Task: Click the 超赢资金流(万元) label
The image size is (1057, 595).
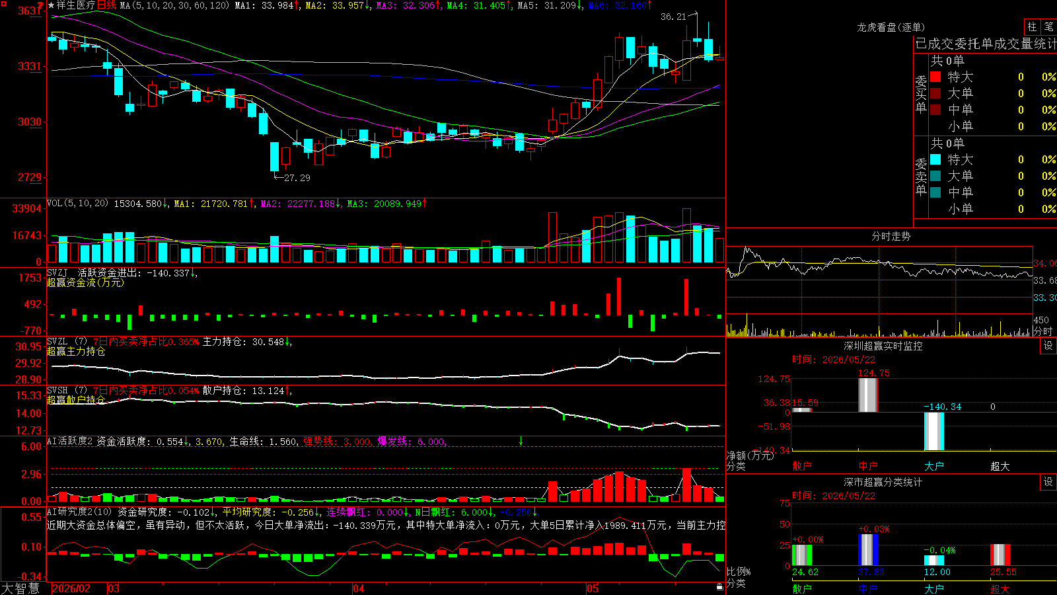Action: tap(85, 282)
